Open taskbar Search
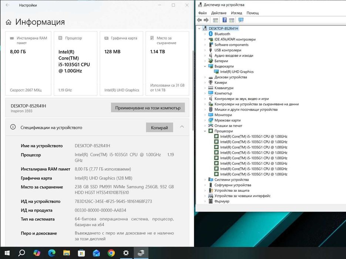The width and height of the screenshot is (346, 259). 21,253
